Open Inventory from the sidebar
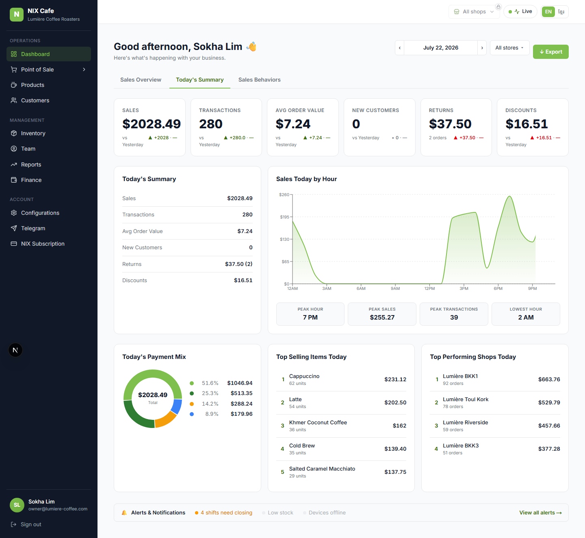Image resolution: width=585 pixels, height=538 pixels. coord(49,133)
